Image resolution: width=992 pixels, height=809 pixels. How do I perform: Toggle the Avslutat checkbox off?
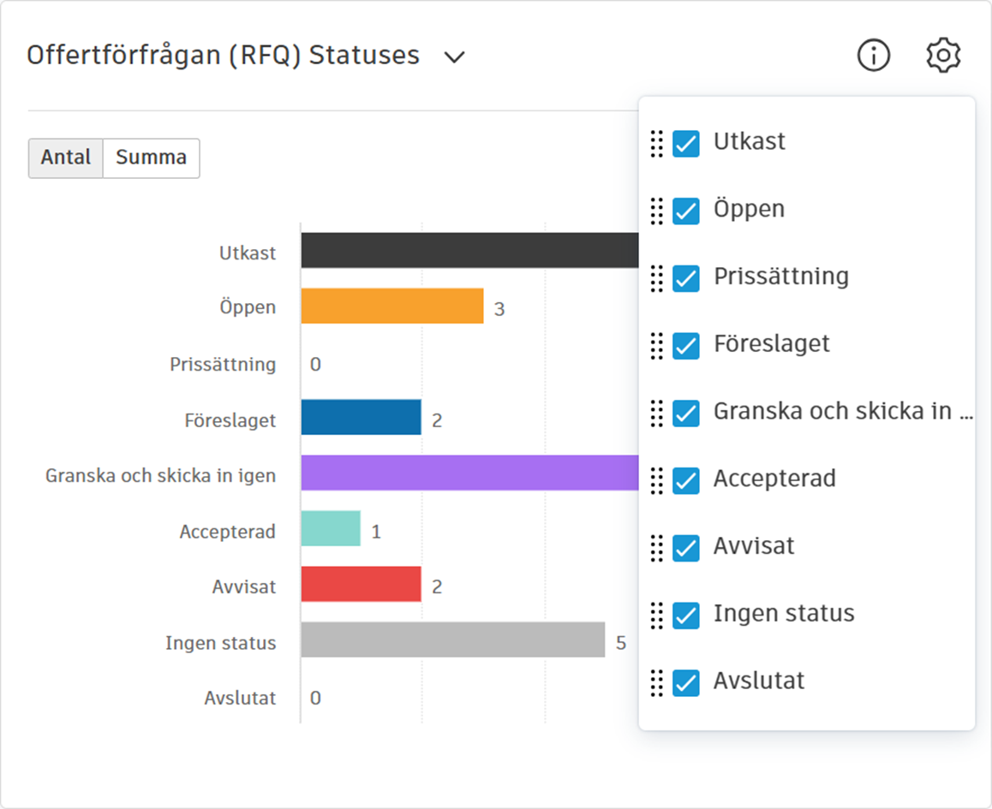(686, 682)
